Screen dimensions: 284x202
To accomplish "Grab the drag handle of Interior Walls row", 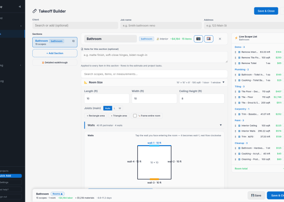I will pyautogui.click(x=235, y=131).
